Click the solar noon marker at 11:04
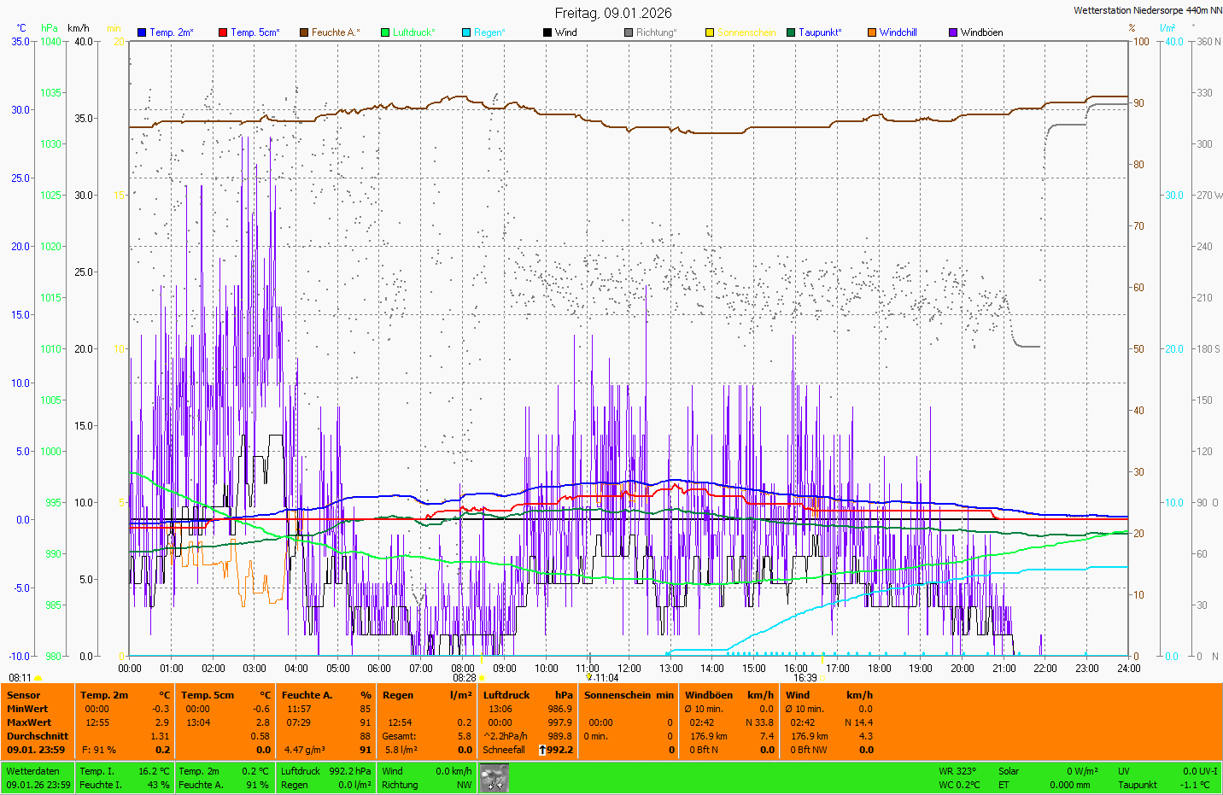 pyautogui.click(x=588, y=677)
